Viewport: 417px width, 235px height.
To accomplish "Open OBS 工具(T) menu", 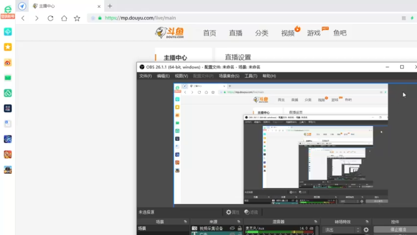I will pyautogui.click(x=251, y=76).
